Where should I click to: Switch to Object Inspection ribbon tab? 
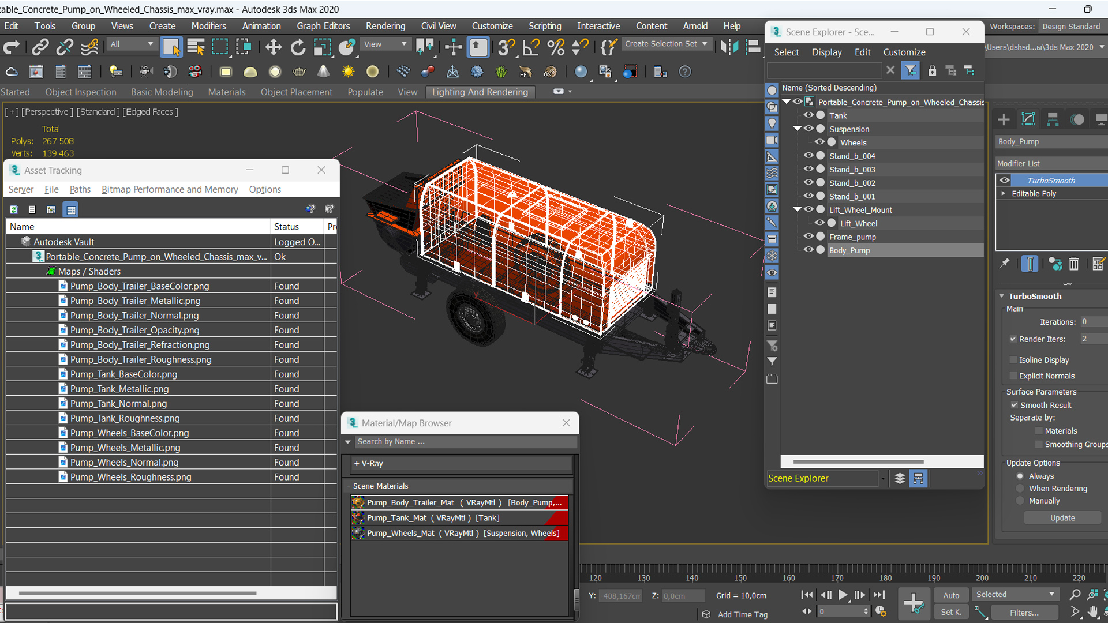coord(80,92)
